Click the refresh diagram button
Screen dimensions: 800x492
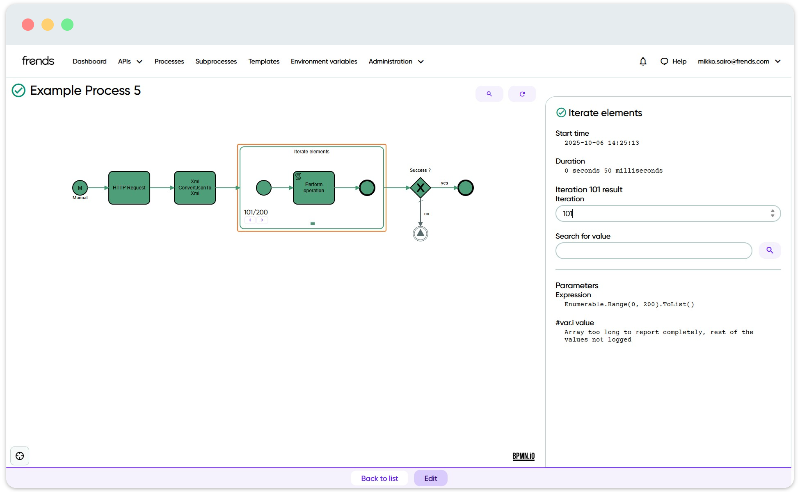(x=522, y=94)
